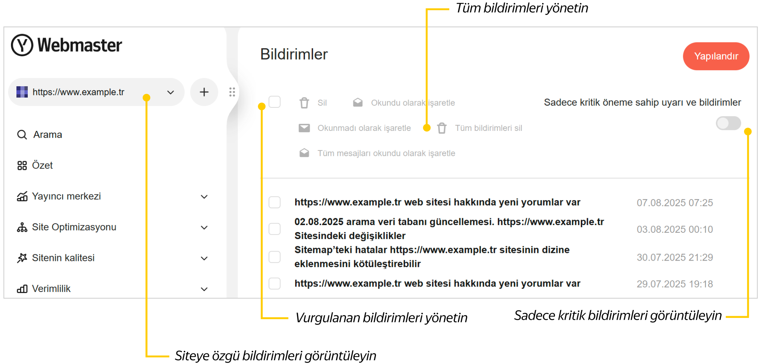762x364 pixels.
Task: Click the six-dot drag handle icon
Action: (x=232, y=92)
